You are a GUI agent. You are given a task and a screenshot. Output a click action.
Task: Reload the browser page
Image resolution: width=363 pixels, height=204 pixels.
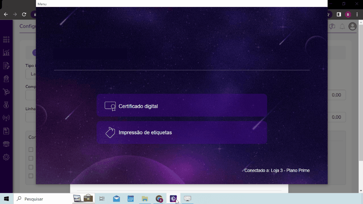[24, 14]
